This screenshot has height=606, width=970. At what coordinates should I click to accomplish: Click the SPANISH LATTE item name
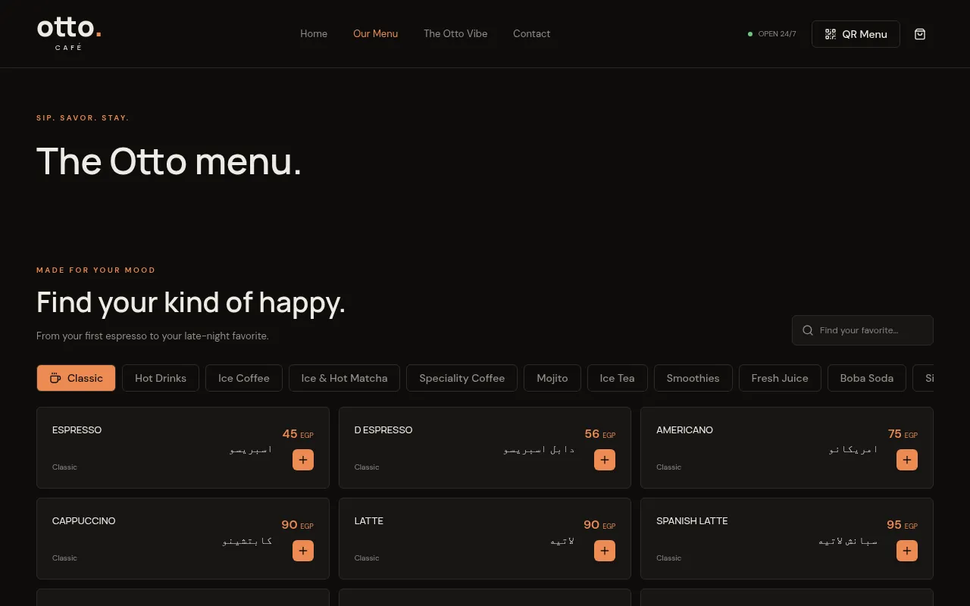point(692,521)
